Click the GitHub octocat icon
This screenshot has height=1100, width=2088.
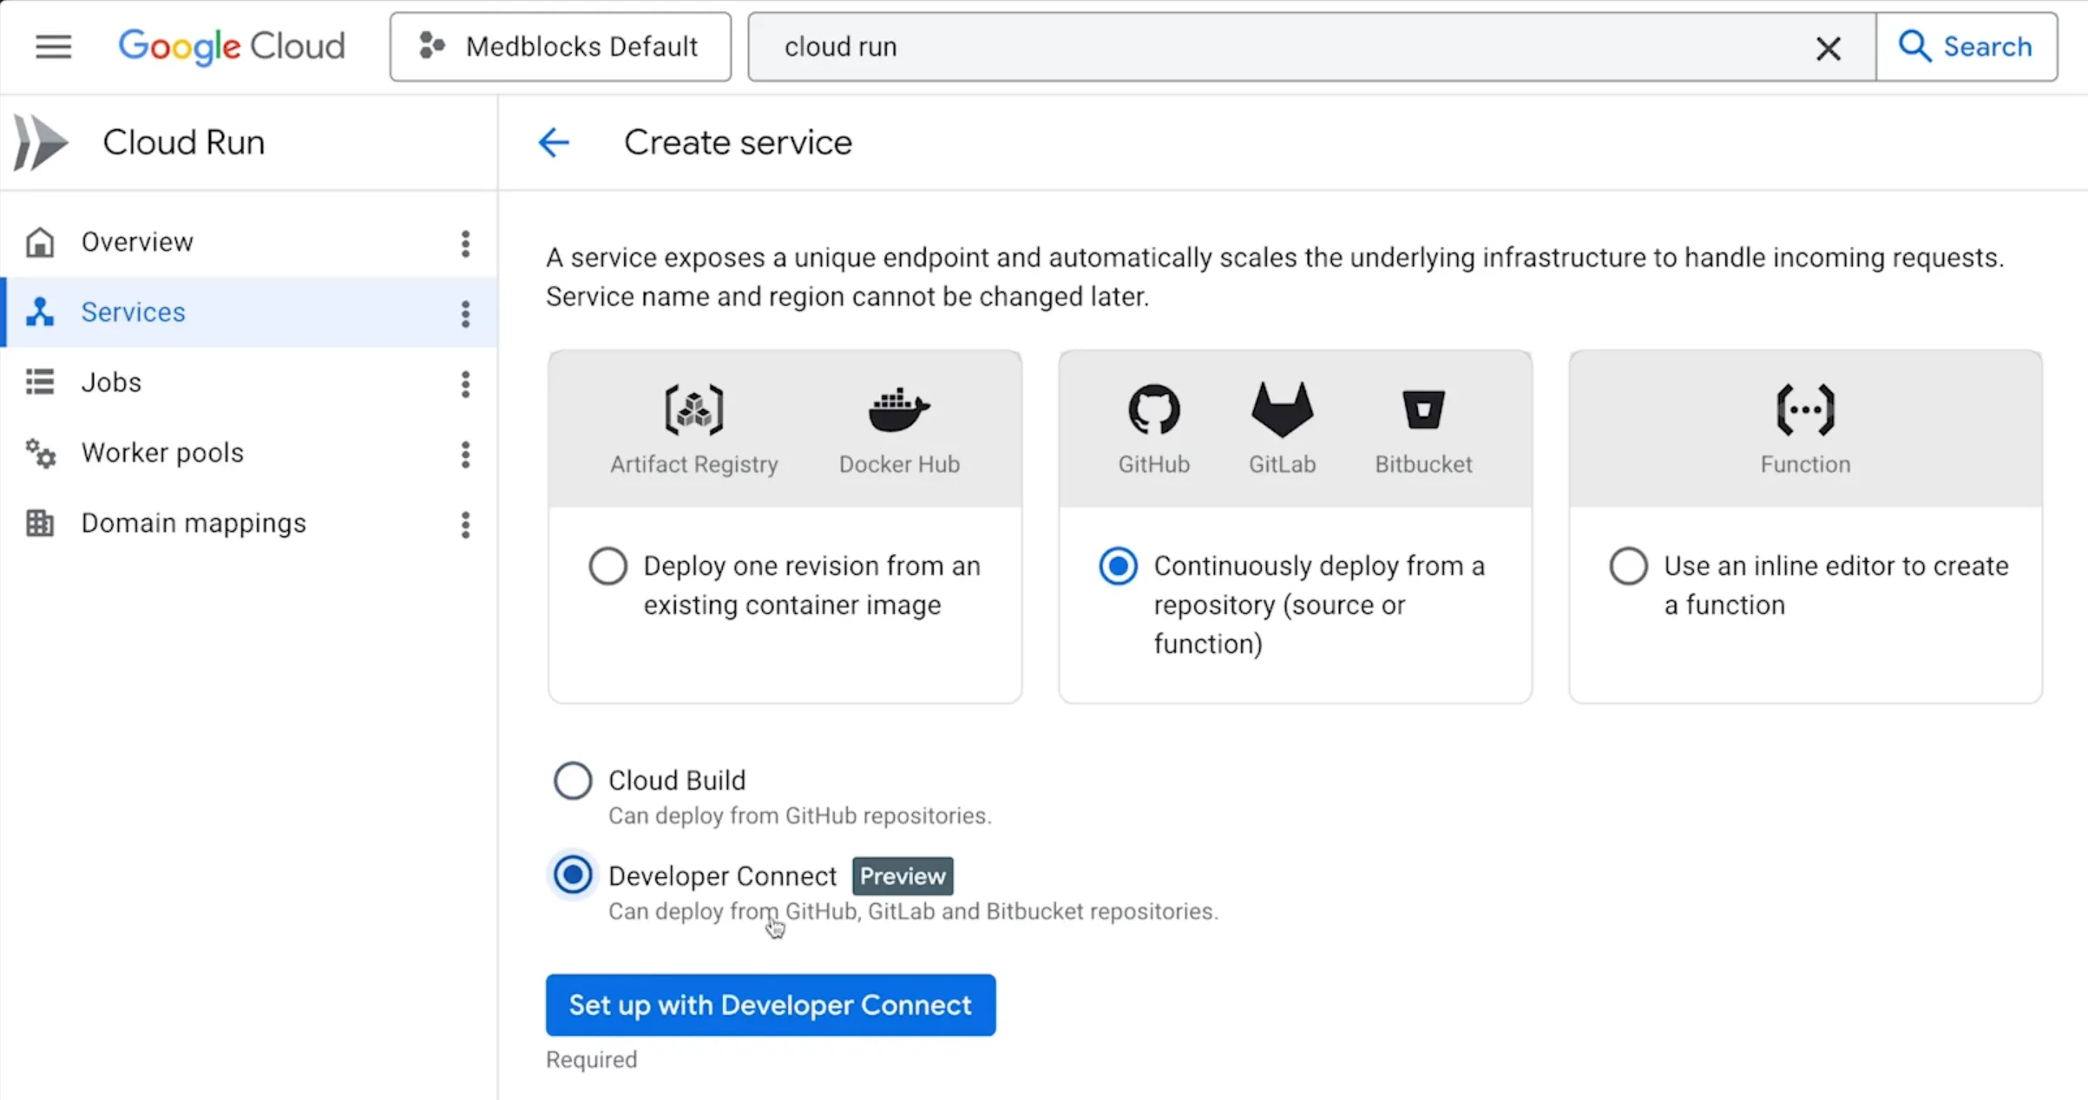1153,409
